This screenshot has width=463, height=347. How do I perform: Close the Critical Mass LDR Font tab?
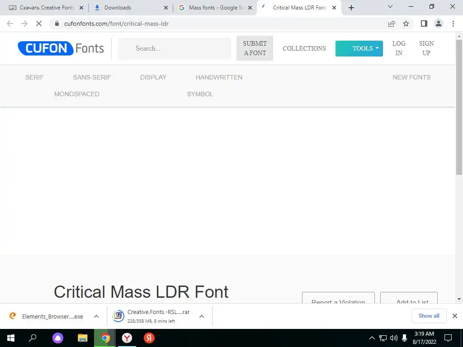tap(334, 8)
